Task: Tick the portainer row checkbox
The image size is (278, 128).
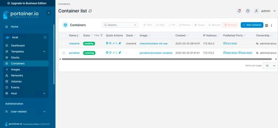Action: click(x=64, y=53)
